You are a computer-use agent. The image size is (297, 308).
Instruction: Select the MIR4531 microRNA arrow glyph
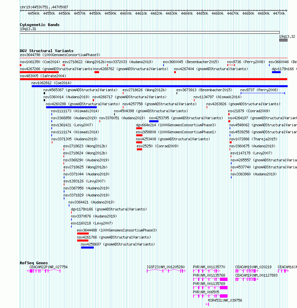pyautogui.click(x=207, y=304)
